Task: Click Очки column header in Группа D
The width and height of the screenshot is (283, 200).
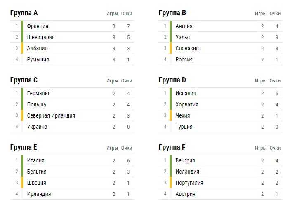Action: pos(275,81)
